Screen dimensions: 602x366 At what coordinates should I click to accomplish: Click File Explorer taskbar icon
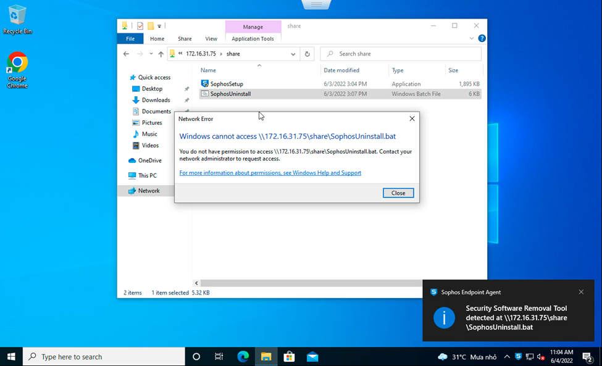point(265,357)
